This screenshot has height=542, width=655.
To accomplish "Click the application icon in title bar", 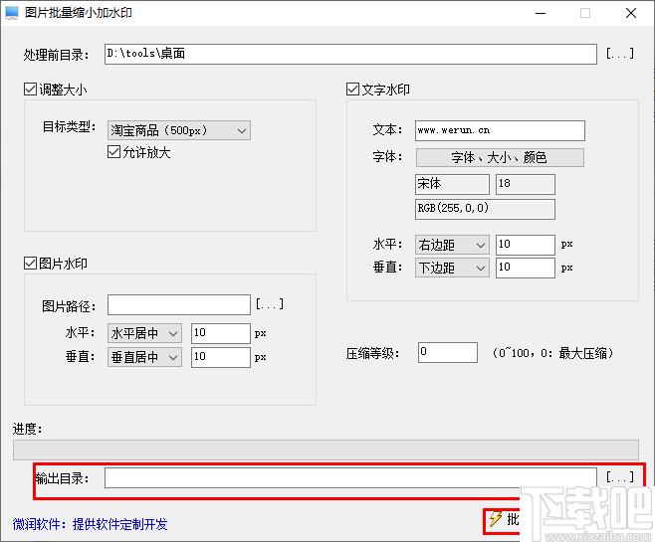I will coord(12,13).
